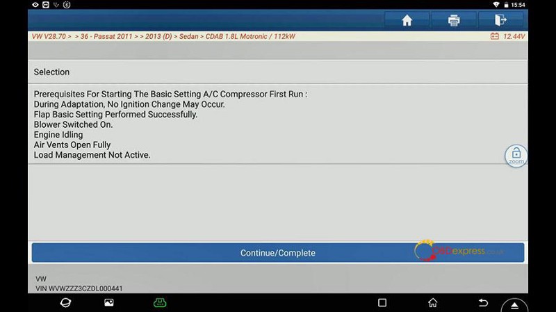Select 'Prerequisites For Starting' title line
The height and width of the screenshot is (312, 556).
tap(170, 95)
